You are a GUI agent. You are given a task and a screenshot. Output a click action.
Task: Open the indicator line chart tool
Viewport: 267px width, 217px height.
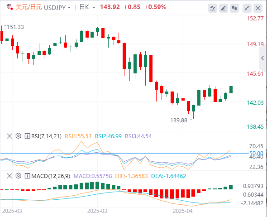click(213, 8)
